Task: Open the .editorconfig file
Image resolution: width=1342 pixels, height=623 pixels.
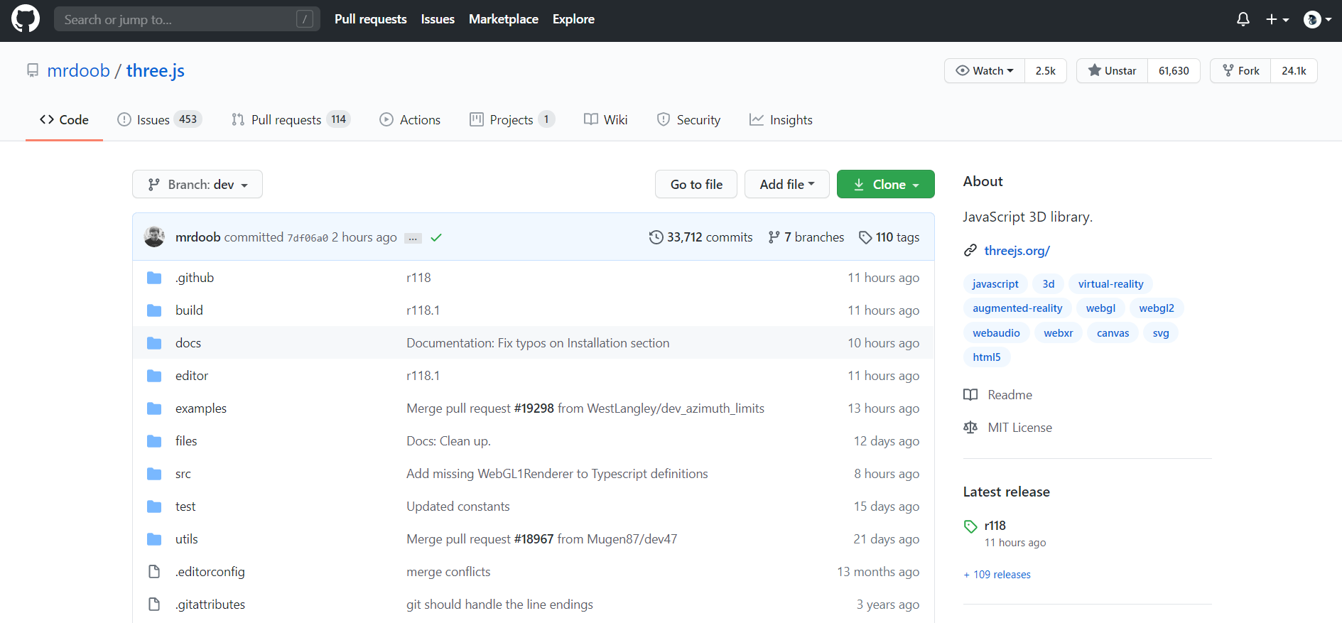Action: 210,571
